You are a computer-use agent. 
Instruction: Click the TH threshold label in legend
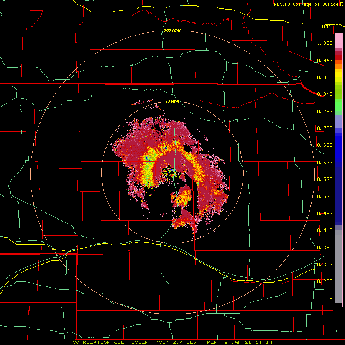coord(329,299)
